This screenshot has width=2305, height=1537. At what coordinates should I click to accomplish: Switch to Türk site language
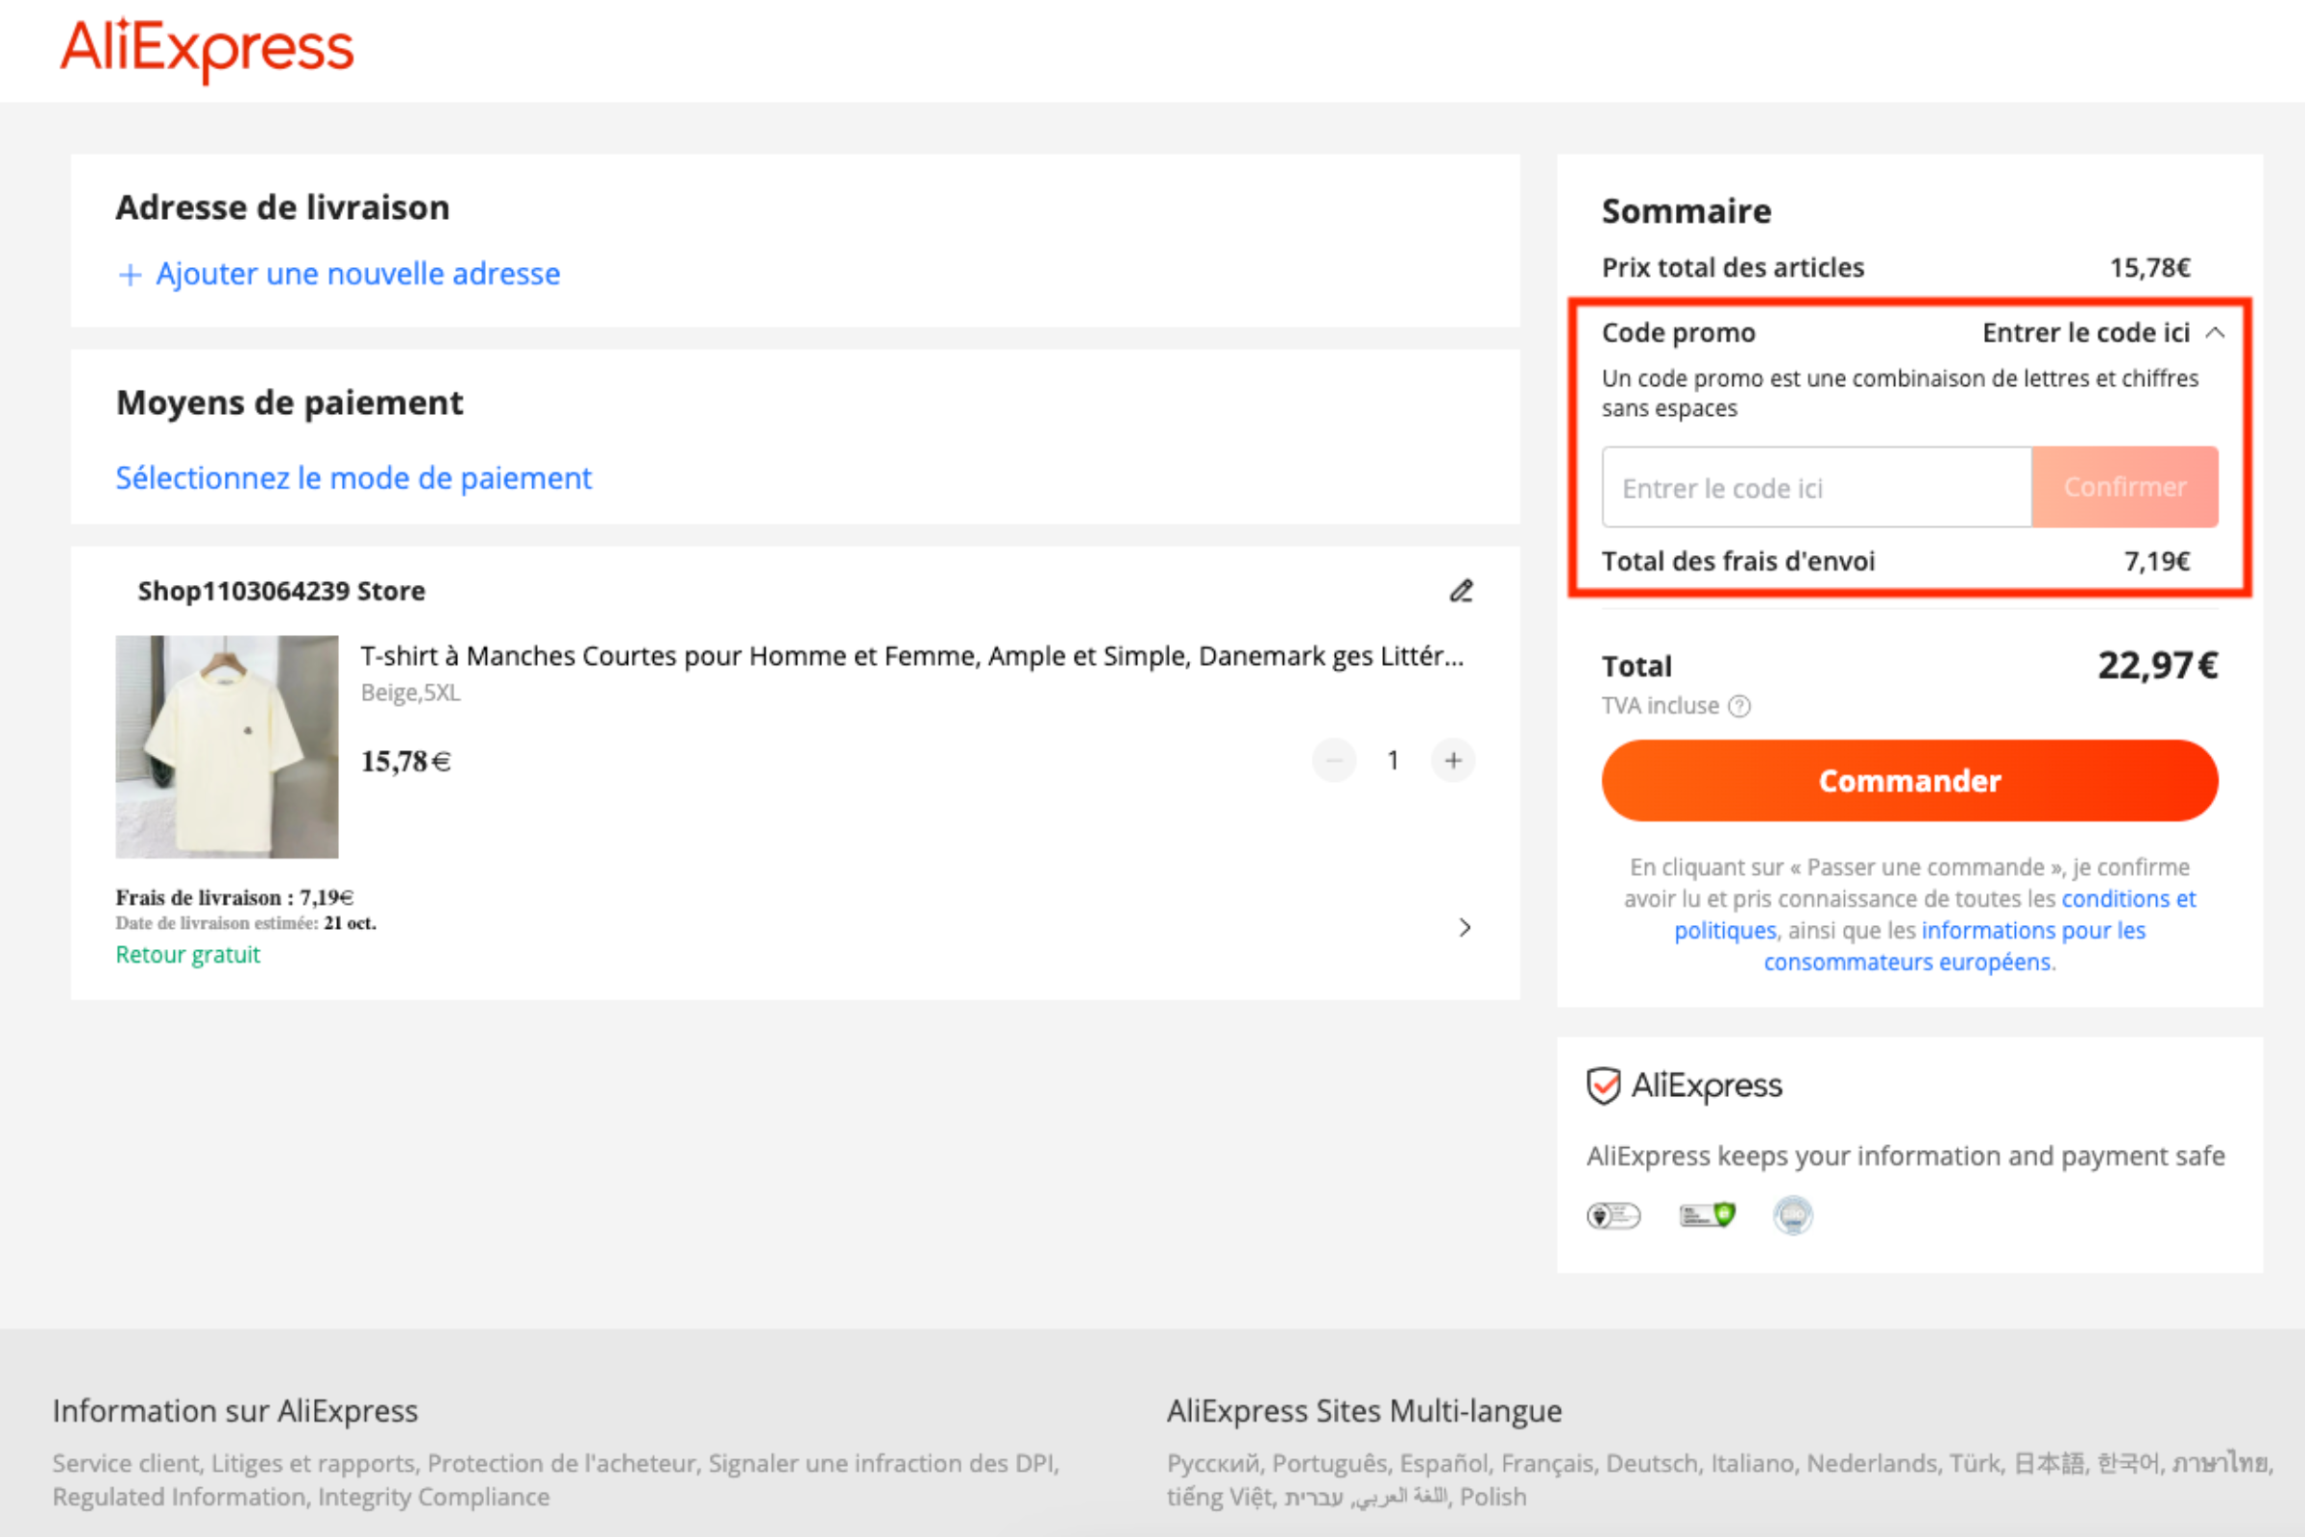click(x=1977, y=1463)
